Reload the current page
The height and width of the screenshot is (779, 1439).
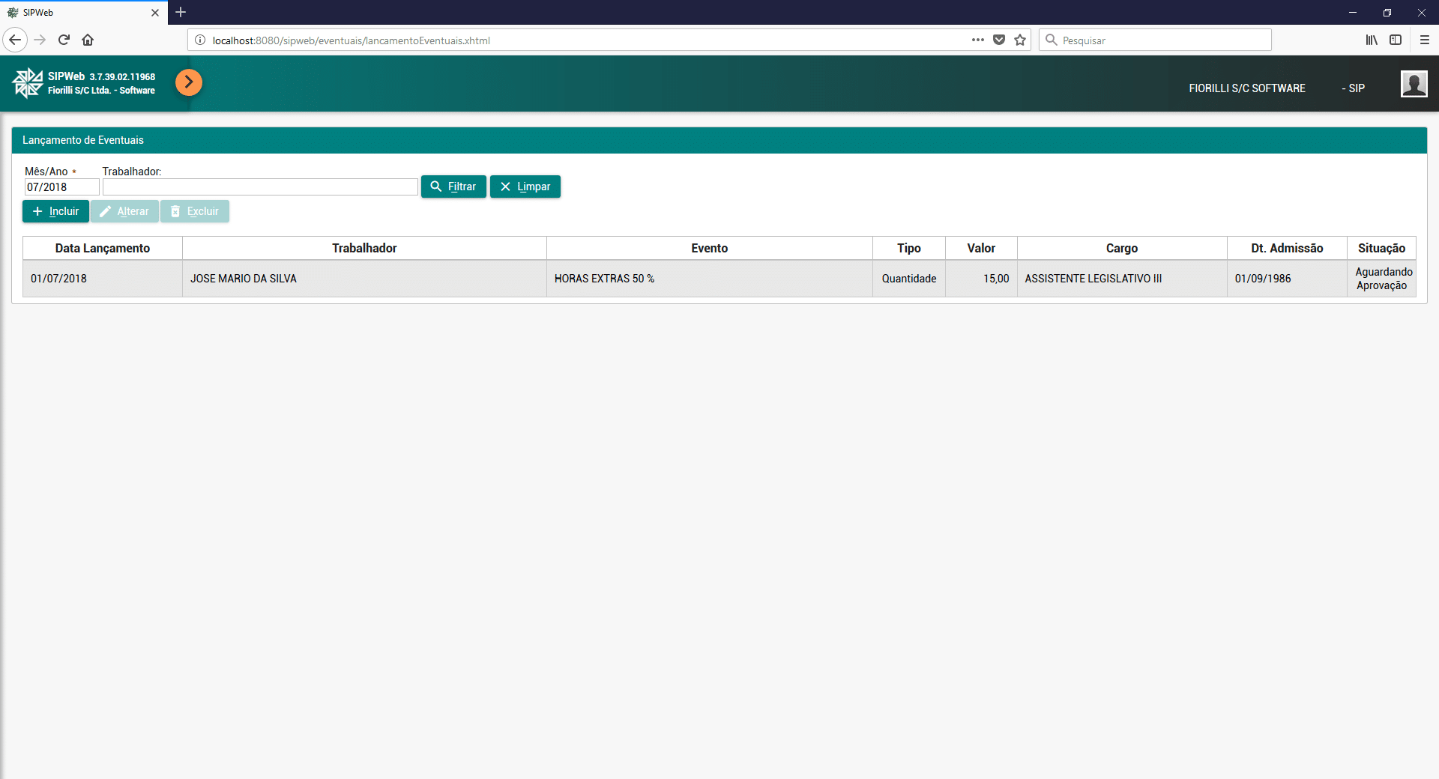[x=64, y=40]
